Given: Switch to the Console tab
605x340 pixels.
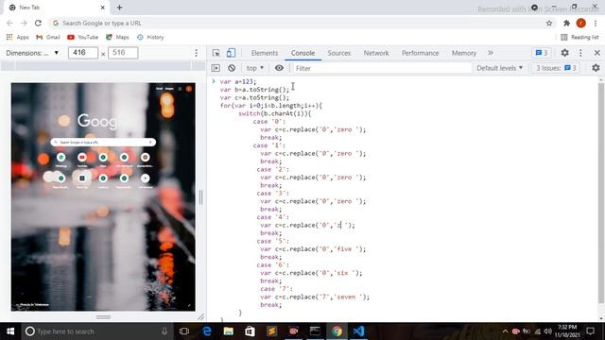Looking at the screenshot, I should point(302,53).
